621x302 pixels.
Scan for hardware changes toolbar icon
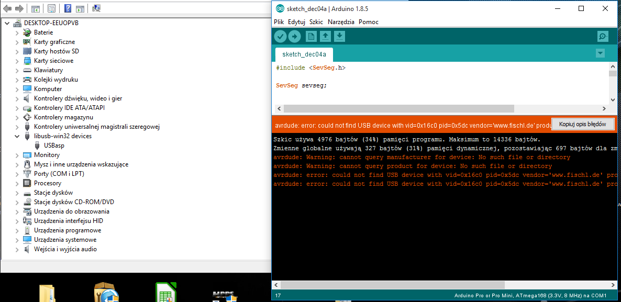pos(96,8)
